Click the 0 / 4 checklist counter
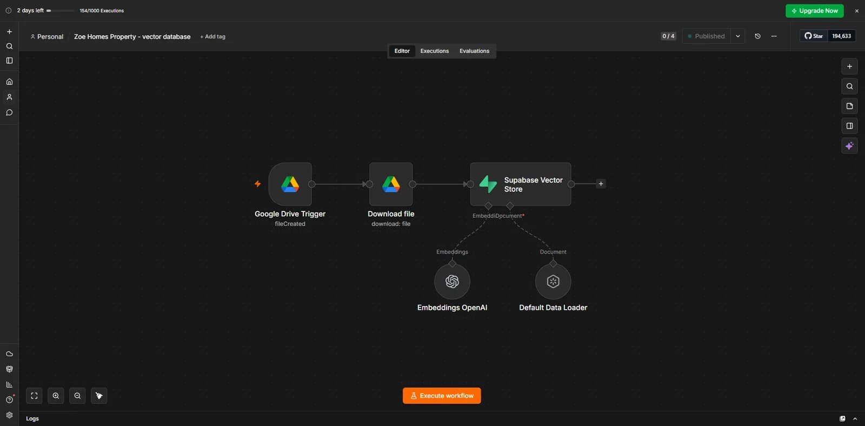The height and width of the screenshot is (426, 865). click(x=668, y=36)
